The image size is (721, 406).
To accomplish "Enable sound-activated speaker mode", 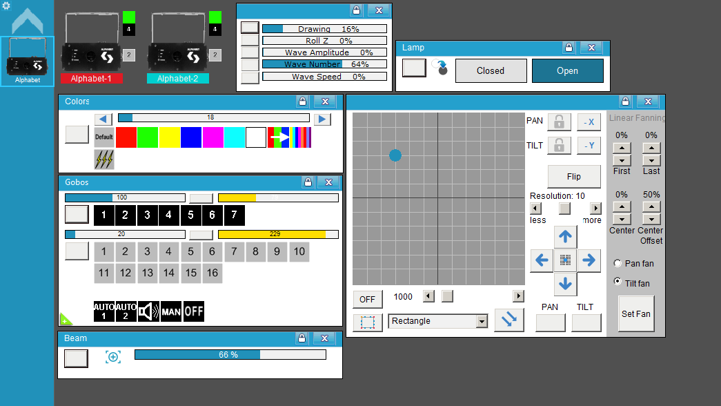I will point(148,311).
